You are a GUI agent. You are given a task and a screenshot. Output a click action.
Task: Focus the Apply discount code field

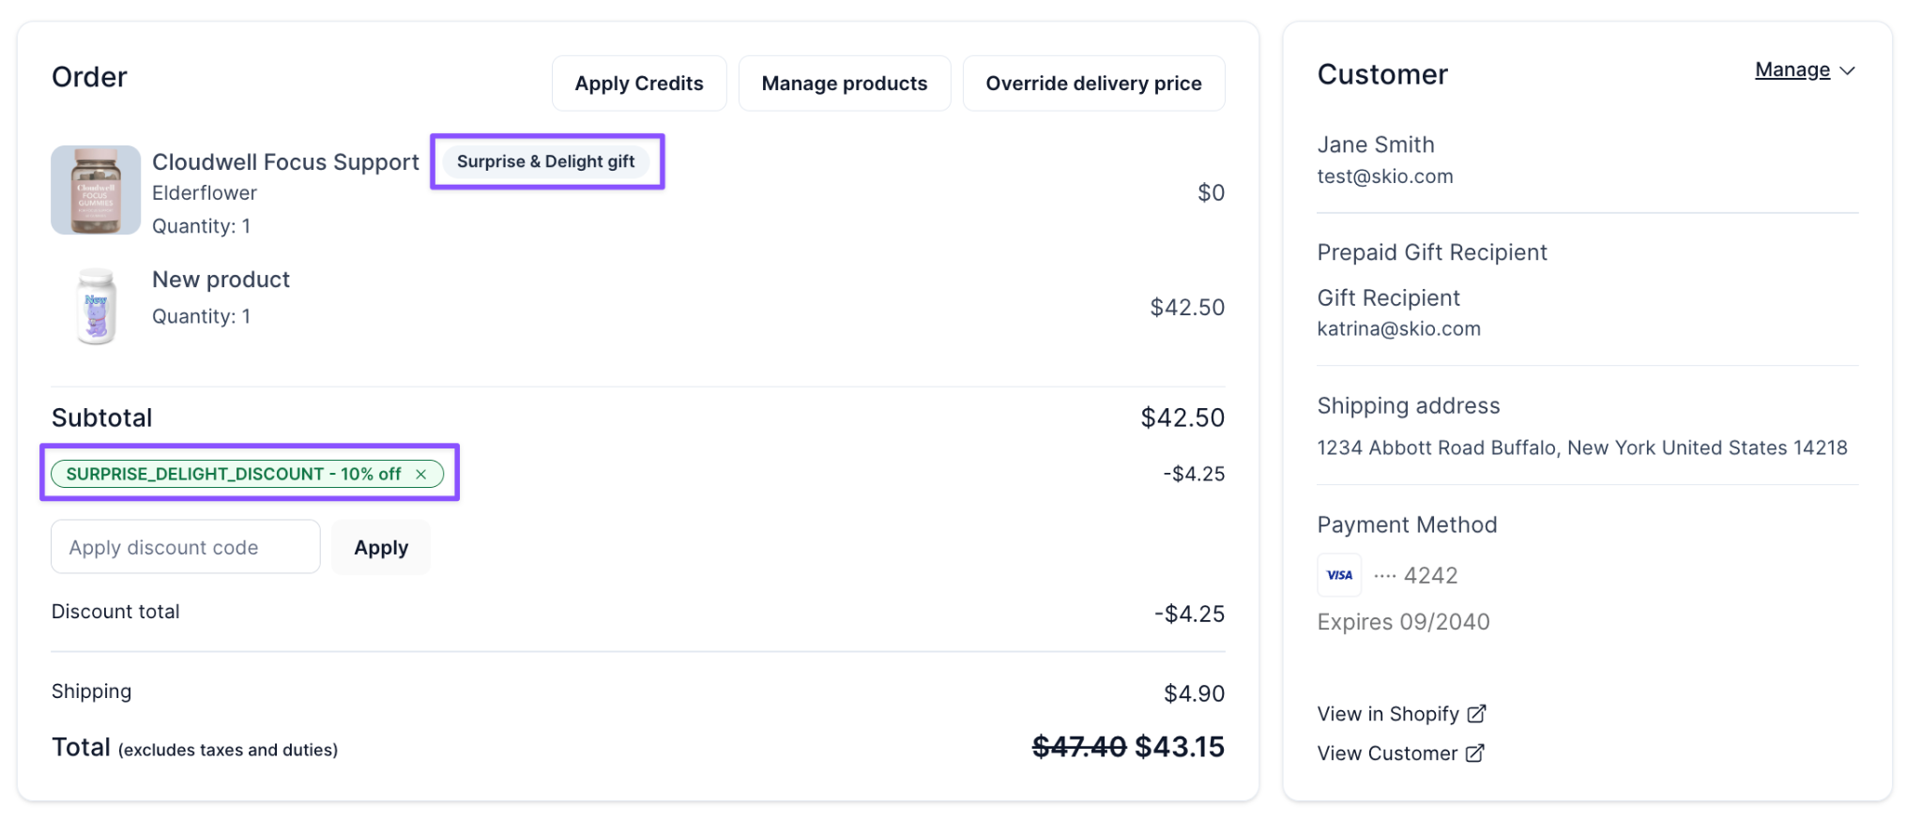[x=186, y=547]
